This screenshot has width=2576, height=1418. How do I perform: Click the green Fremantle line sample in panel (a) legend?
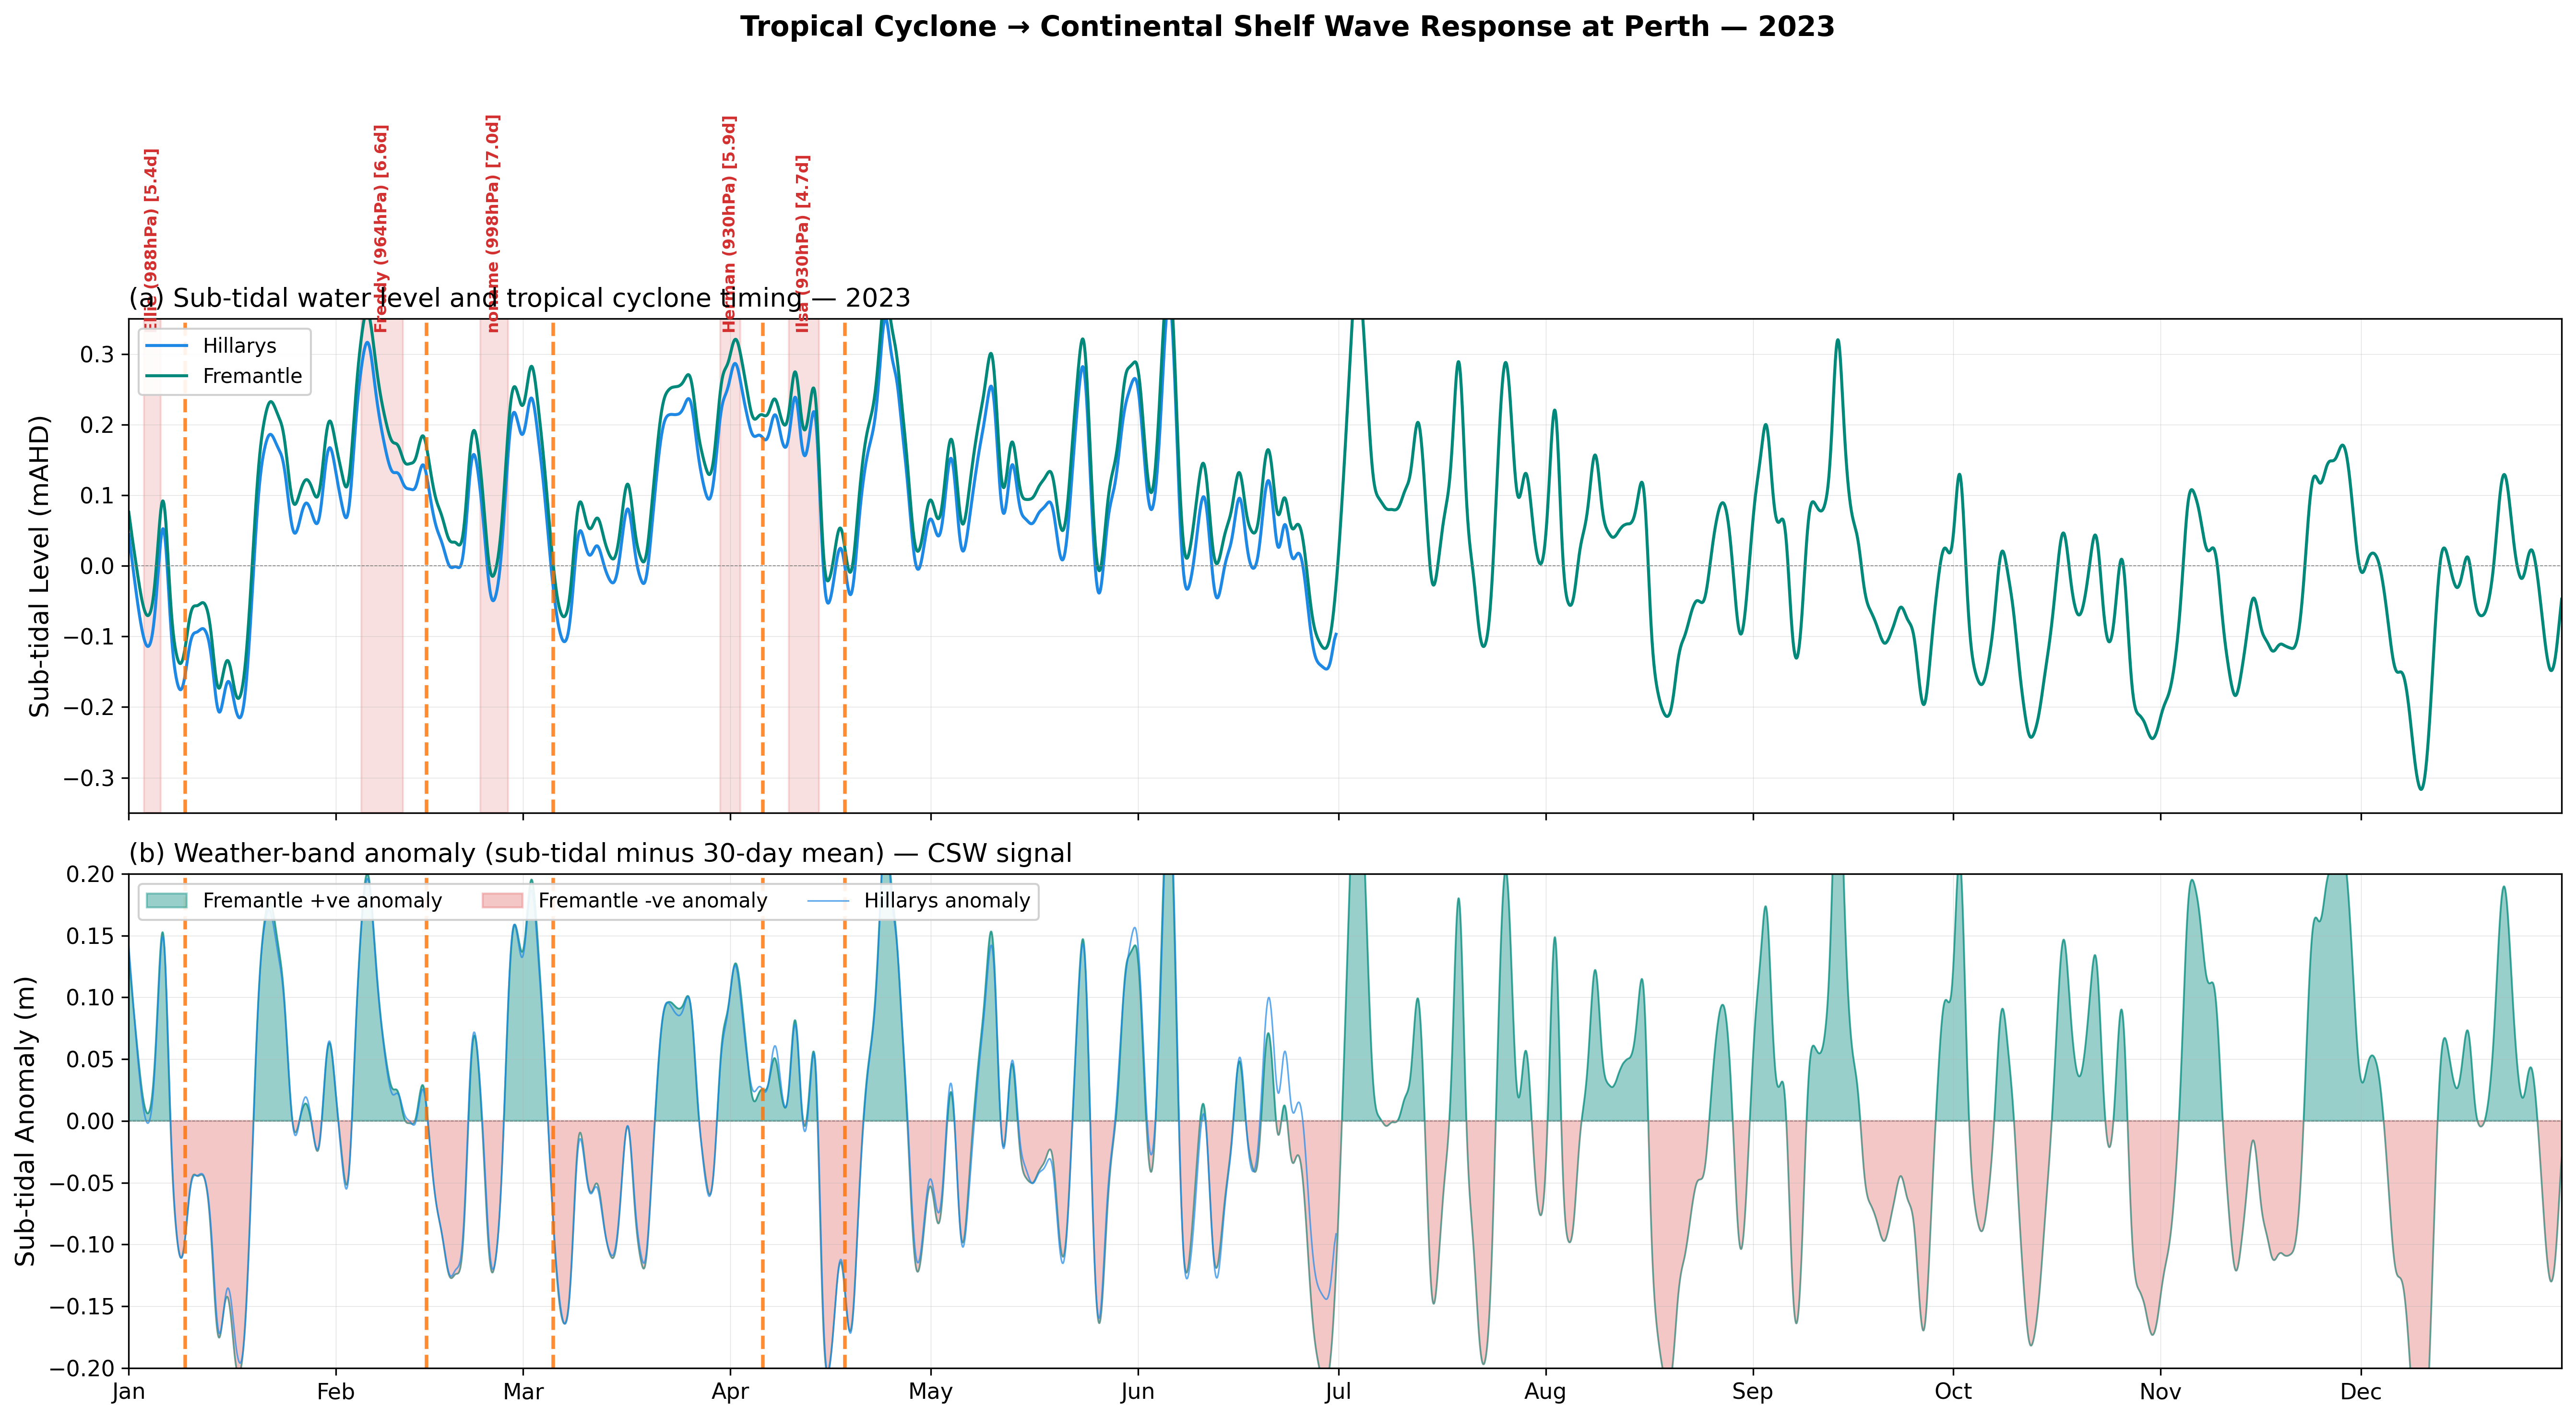pyautogui.click(x=166, y=376)
